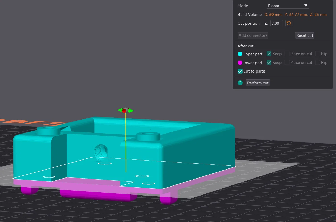Click the 'After cut:' heading text
The width and height of the screenshot is (336, 222).
pyautogui.click(x=246, y=46)
